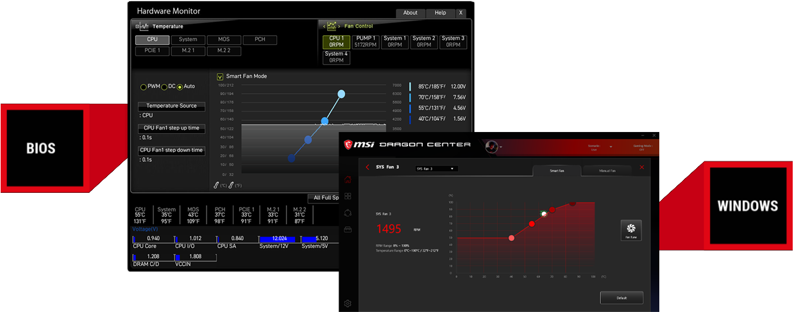This screenshot has width=794, height=312.
Task: Select the System 2 fan tab
Action: tap(424, 42)
